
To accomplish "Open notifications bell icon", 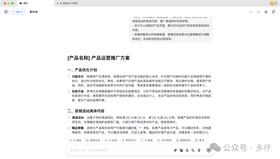I will [273, 12].
